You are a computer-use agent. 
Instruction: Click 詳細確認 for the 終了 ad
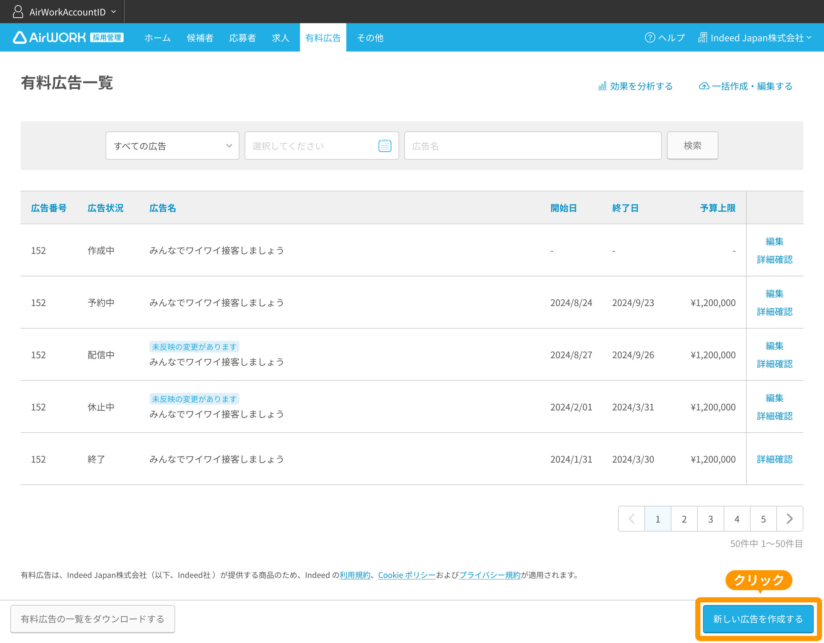(x=774, y=459)
